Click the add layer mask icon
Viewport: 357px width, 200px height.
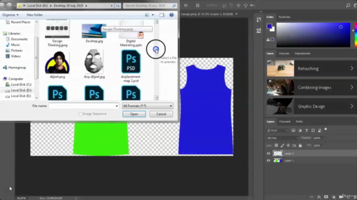point(326,197)
